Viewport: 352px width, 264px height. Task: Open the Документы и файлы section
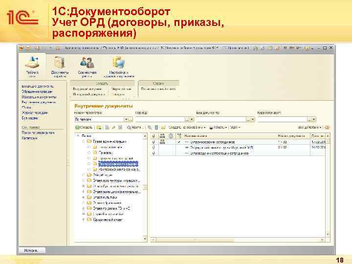pos(60,66)
